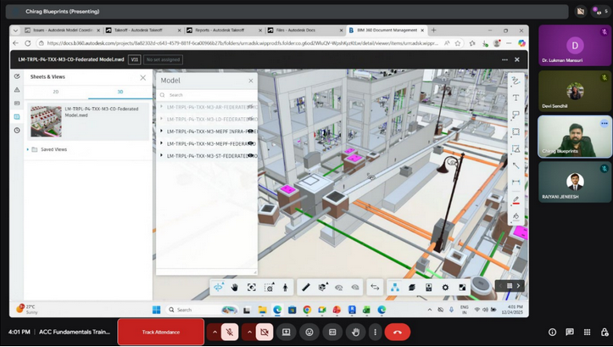Click the Model browser search field

pos(208,95)
